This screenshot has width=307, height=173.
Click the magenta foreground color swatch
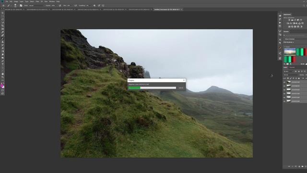[x=2, y=86]
